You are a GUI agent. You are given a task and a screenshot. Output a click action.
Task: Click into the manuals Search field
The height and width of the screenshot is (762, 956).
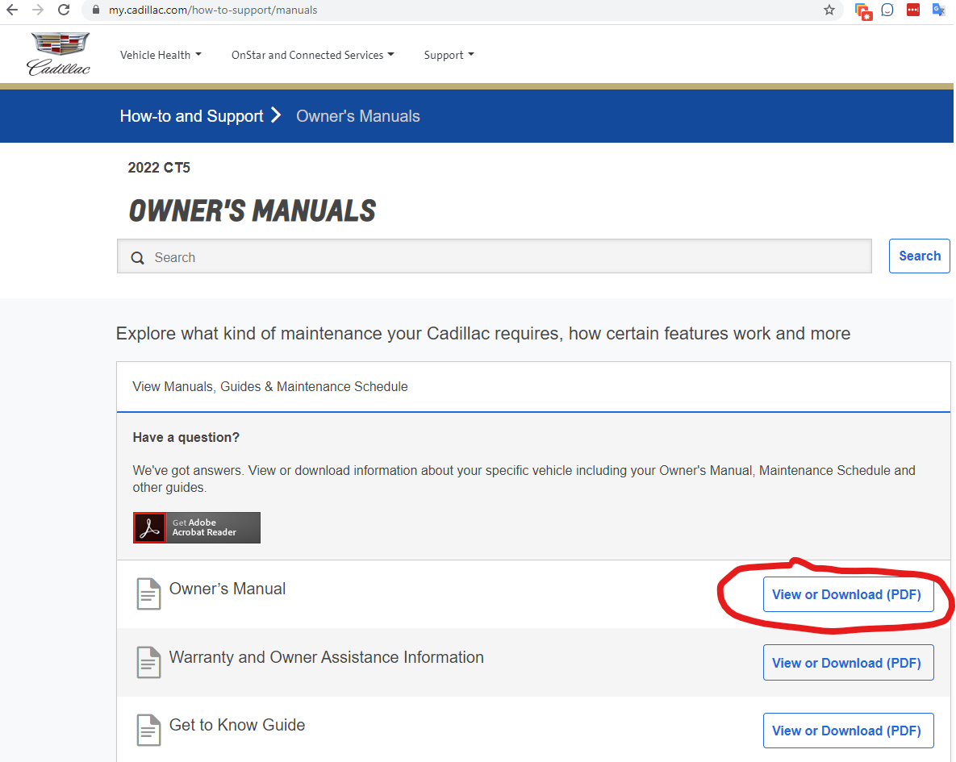click(x=494, y=257)
